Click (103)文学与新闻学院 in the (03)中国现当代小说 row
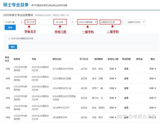 click(x=20, y=88)
